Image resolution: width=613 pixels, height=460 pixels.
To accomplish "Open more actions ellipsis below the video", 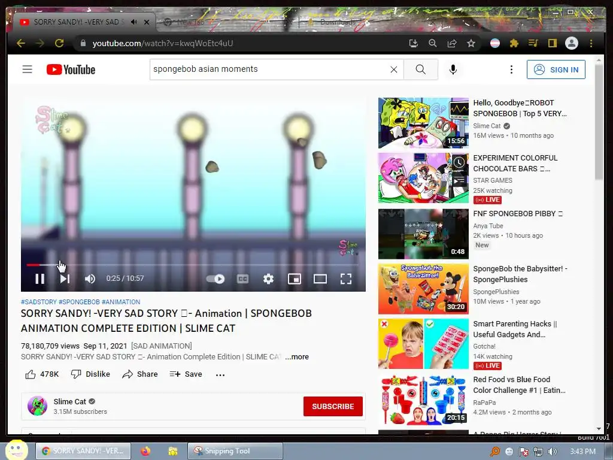I will (x=220, y=375).
